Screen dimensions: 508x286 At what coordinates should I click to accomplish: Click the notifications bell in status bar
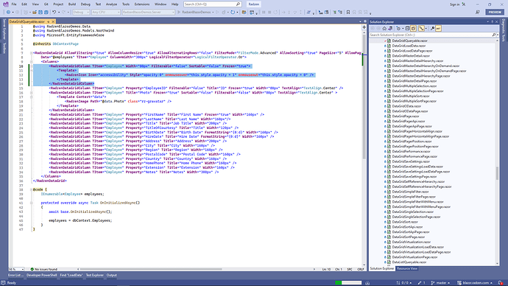point(501,283)
